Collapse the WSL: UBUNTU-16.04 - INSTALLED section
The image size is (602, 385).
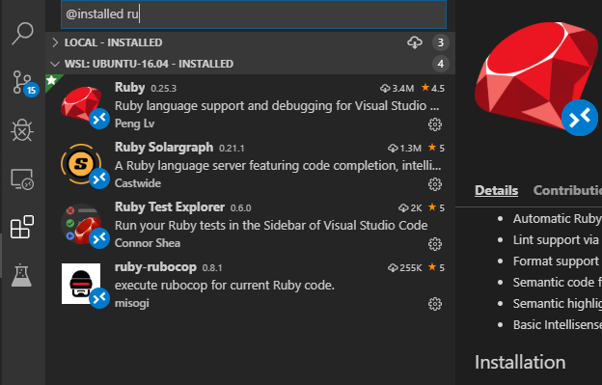[250, 64]
